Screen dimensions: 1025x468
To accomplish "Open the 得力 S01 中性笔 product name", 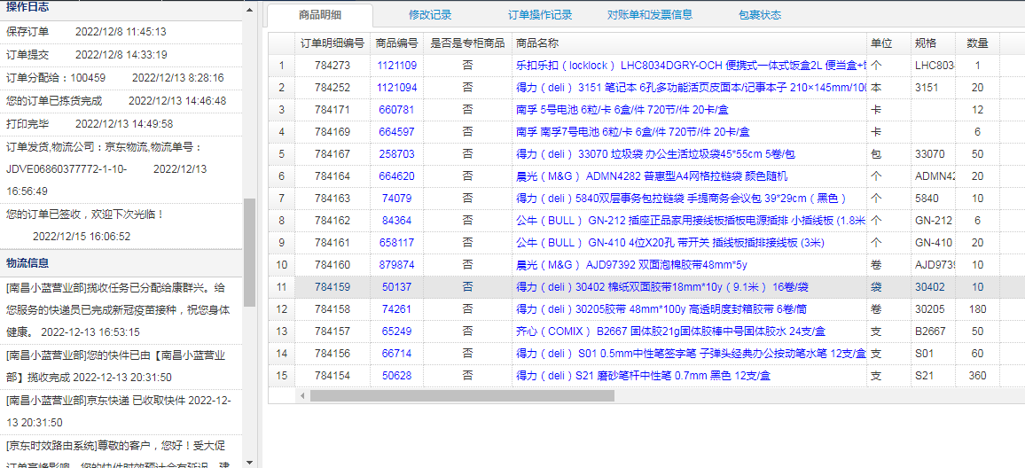I will click(691, 354).
